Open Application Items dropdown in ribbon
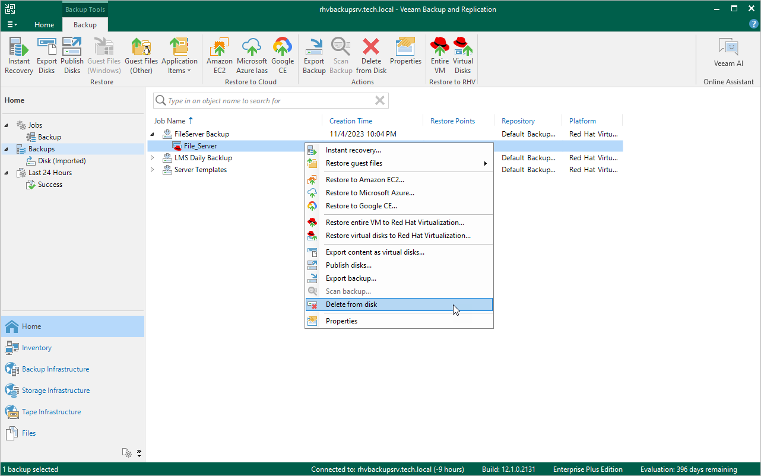The image size is (761, 476). pos(179,56)
